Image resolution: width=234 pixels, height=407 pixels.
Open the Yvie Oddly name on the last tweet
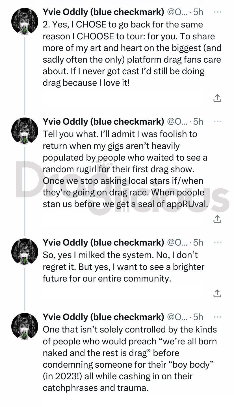(x=103, y=317)
